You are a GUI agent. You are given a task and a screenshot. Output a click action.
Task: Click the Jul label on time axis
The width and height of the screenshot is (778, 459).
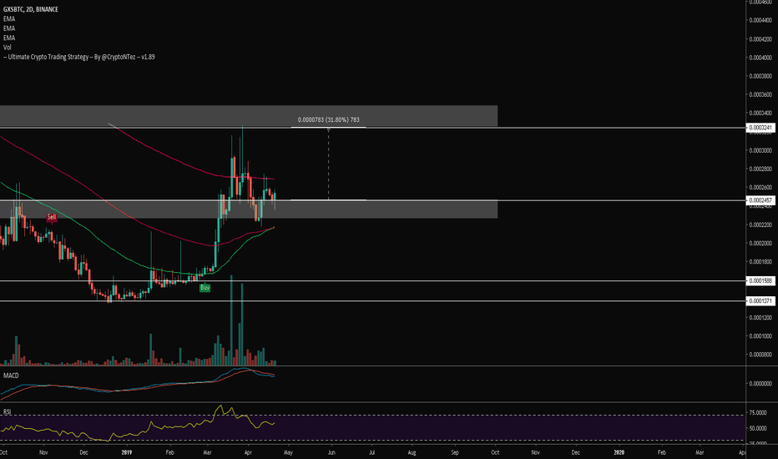[x=371, y=452]
